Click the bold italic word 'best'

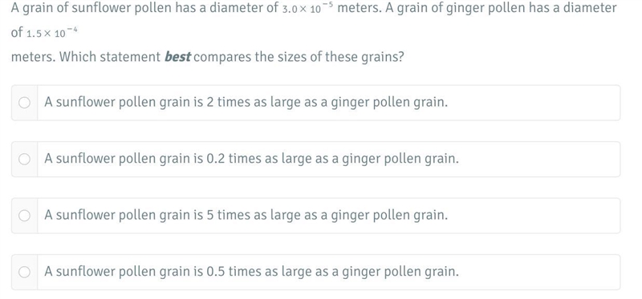[177, 56]
